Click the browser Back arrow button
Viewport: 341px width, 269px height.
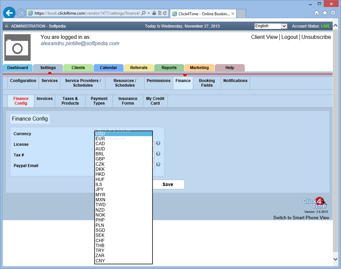coord(9,13)
